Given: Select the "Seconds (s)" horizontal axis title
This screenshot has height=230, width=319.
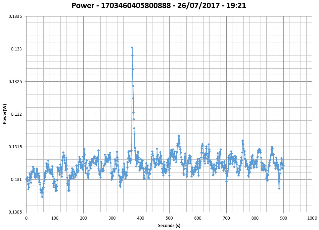Looking at the screenshot, I should point(171,225).
